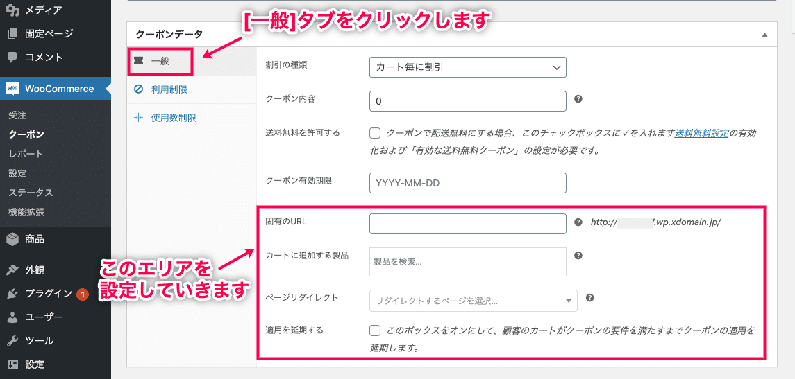Screen dimensions: 795x379
Task: Click the コメント speech bubble icon
Action: click(12, 58)
